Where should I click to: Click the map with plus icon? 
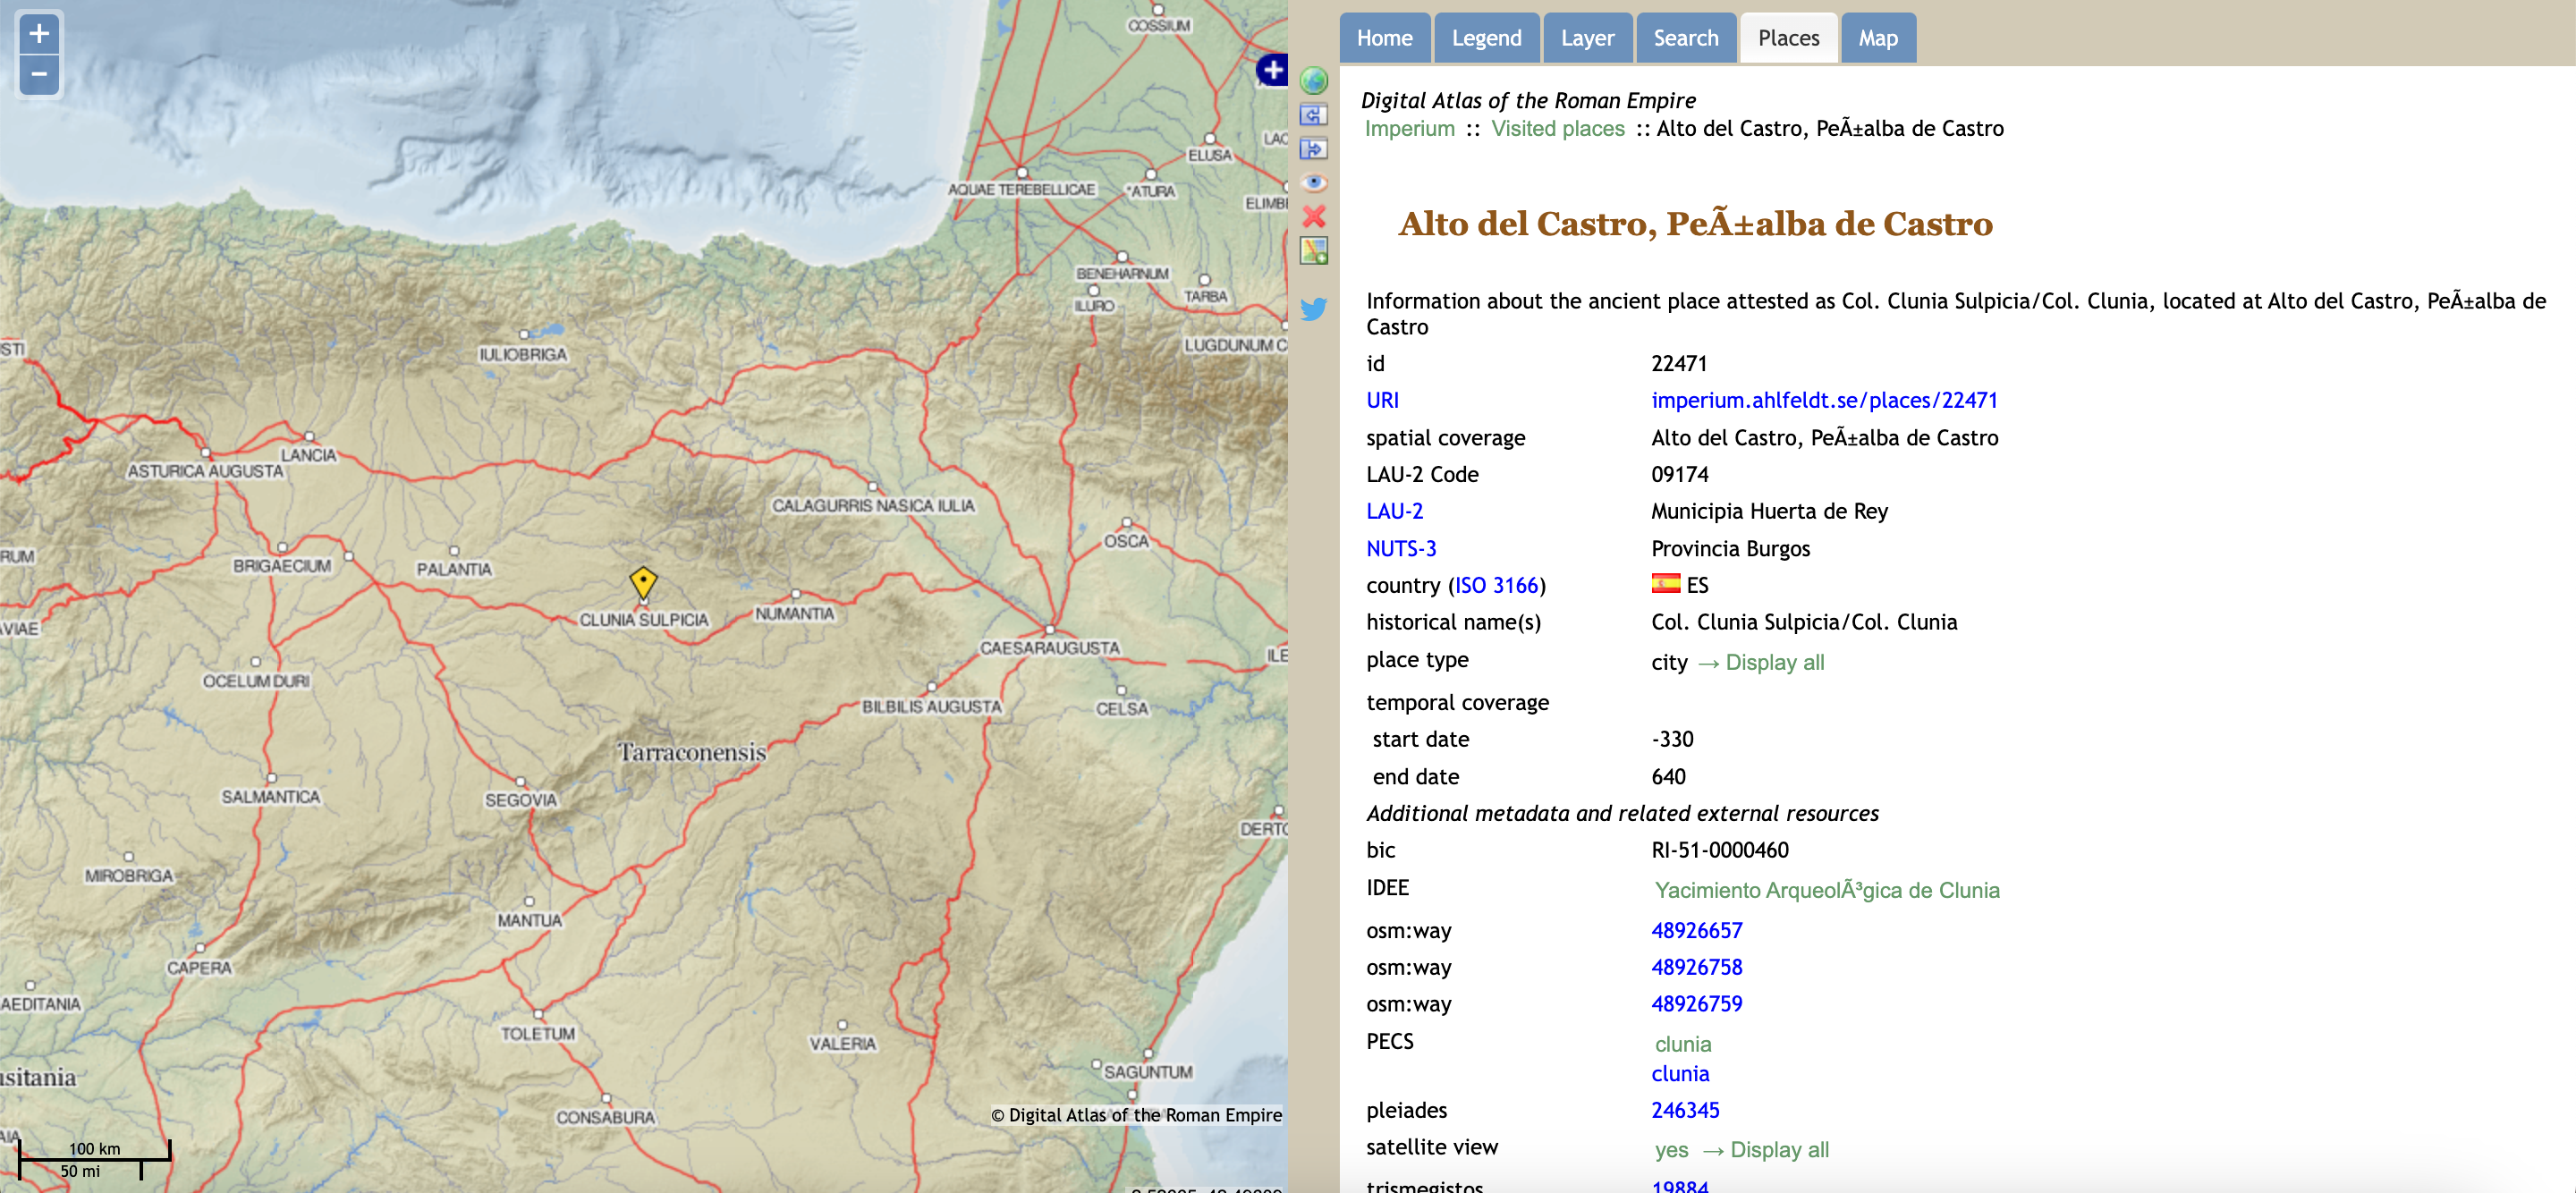point(1313,251)
